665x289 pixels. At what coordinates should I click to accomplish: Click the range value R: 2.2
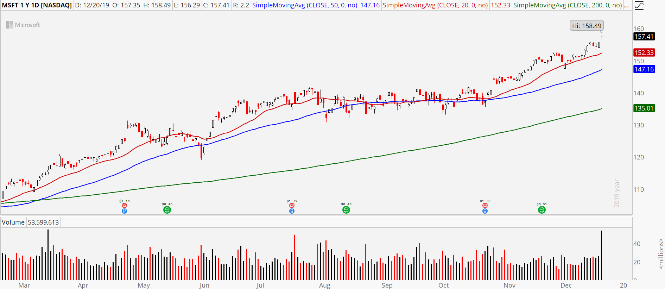point(241,5)
